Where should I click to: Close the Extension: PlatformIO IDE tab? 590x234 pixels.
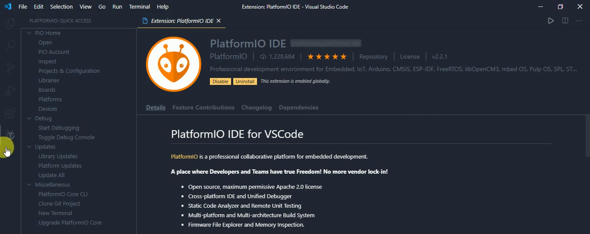pos(219,21)
